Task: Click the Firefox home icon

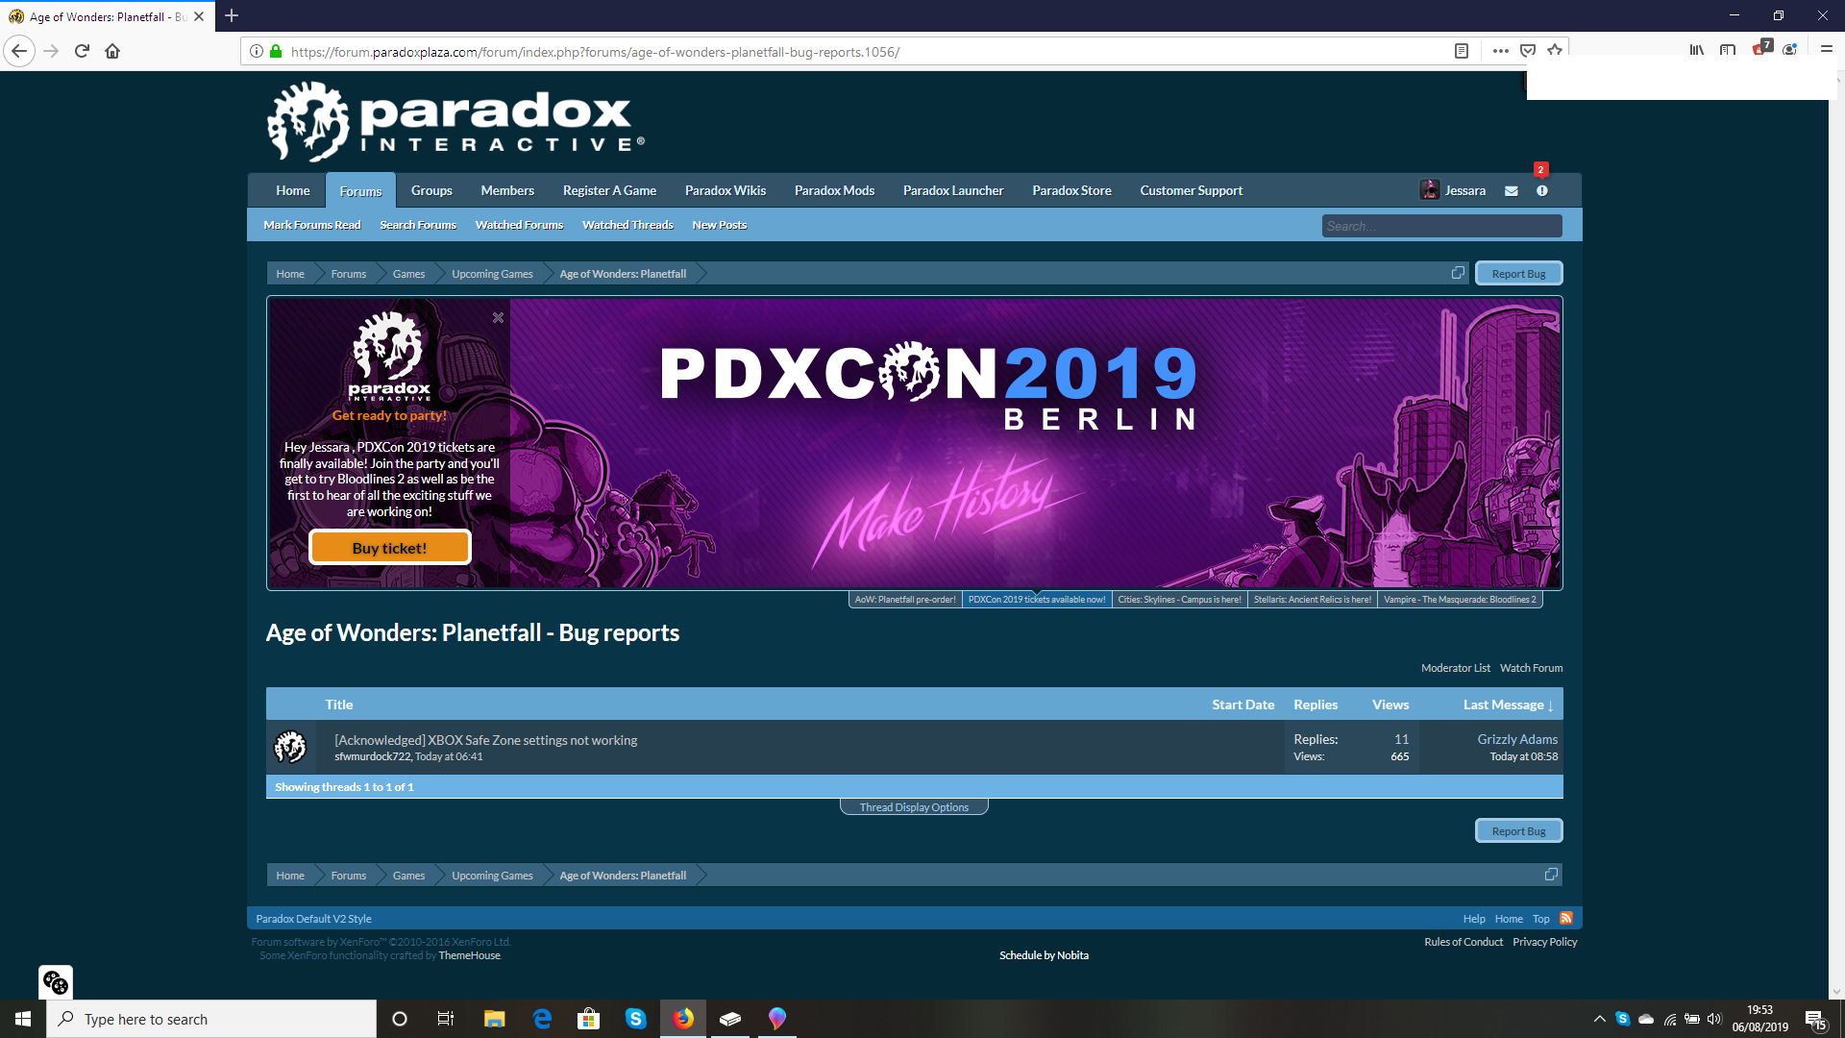Action: coord(112,52)
